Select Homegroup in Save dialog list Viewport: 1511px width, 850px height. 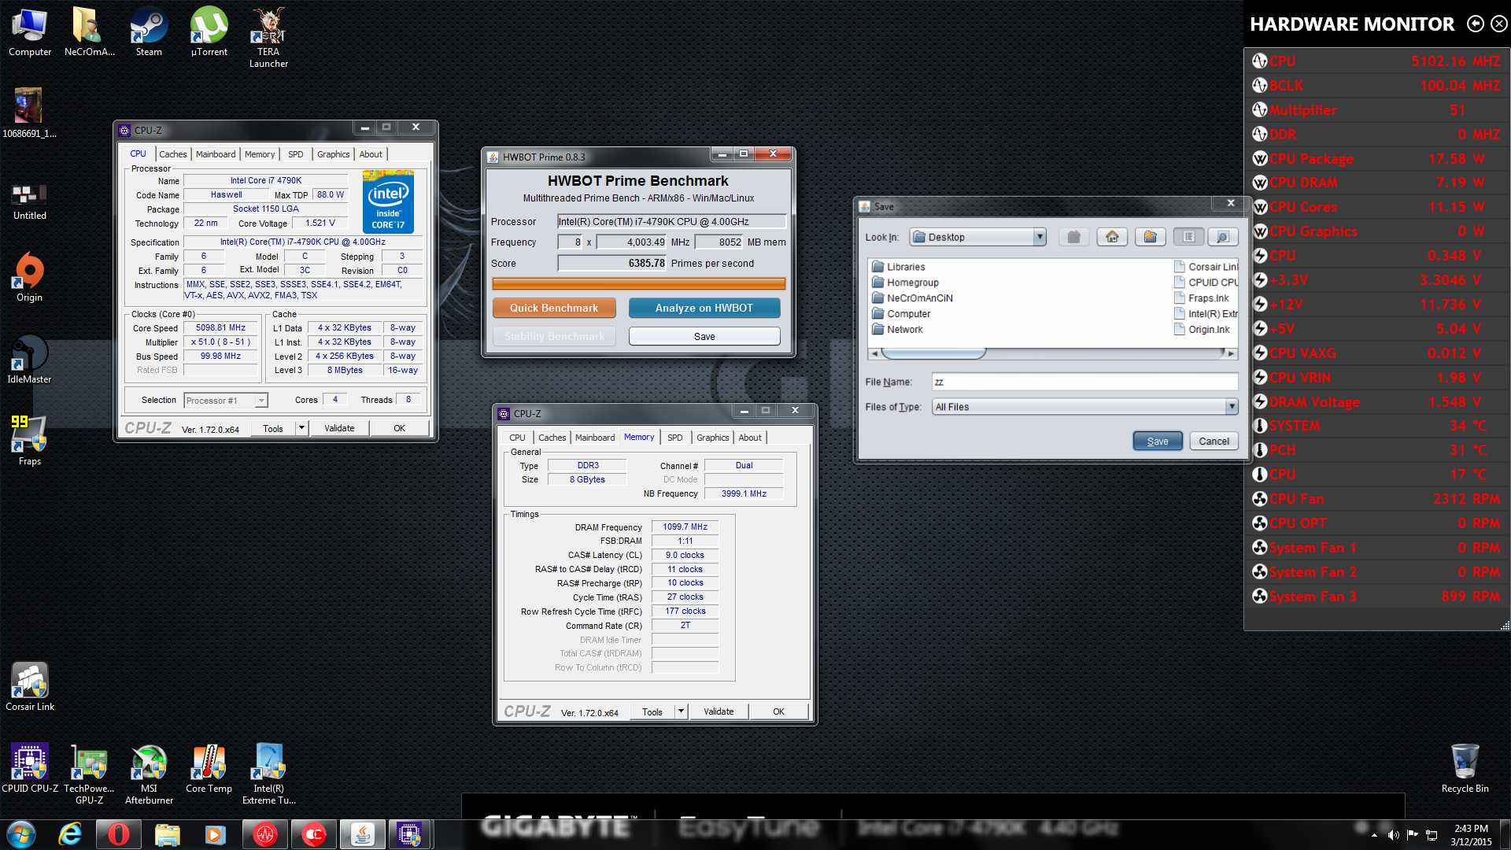[x=905, y=283]
